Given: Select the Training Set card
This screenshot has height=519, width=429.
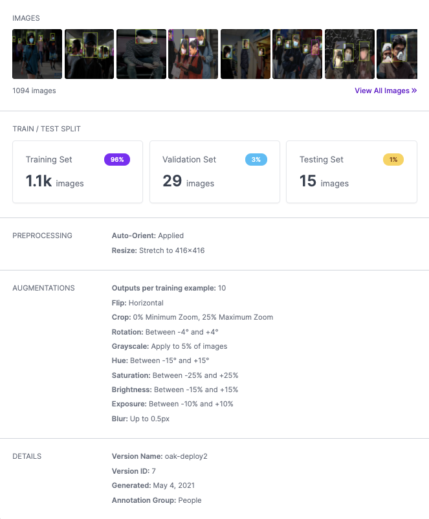Looking at the screenshot, I should [x=78, y=171].
